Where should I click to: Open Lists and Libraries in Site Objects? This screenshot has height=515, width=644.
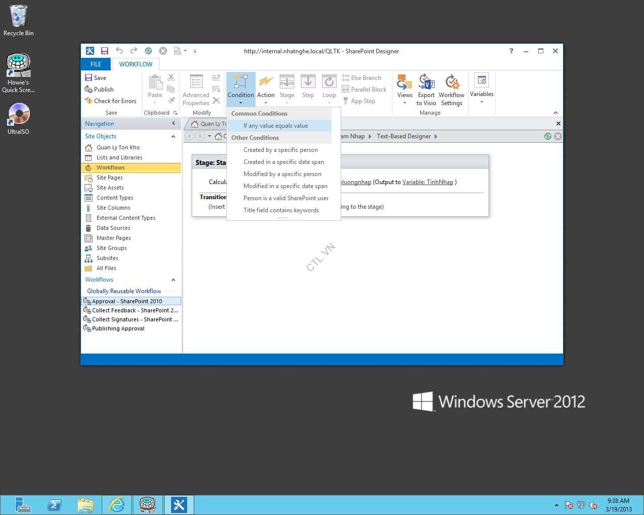click(119, 157)
